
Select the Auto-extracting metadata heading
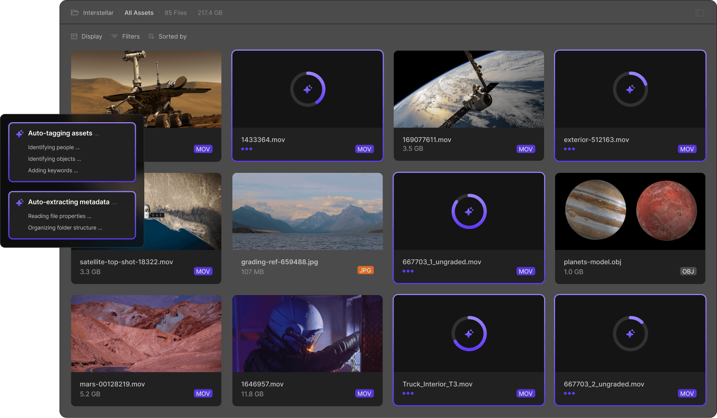click(x=69, y=202)
